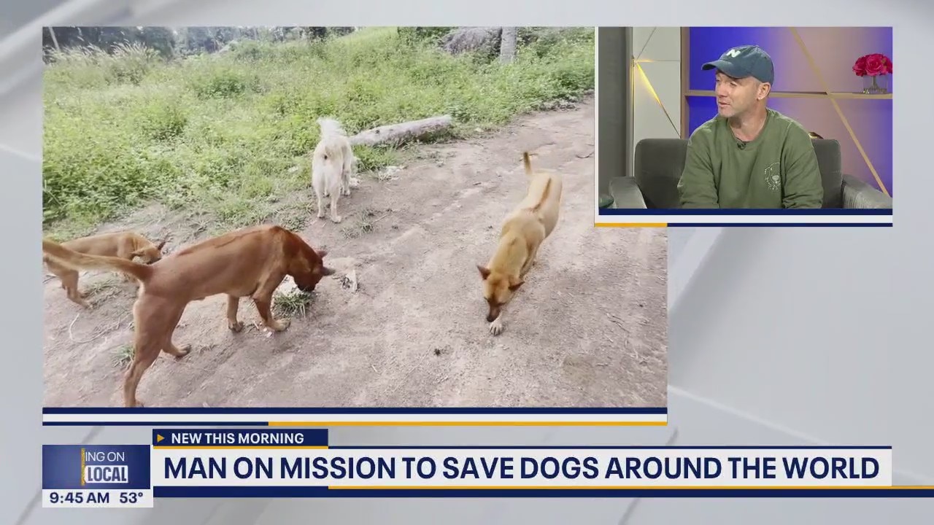Click the white dog in the photo
The height and width of the screenshot is (525, 934).
point(333,168)
